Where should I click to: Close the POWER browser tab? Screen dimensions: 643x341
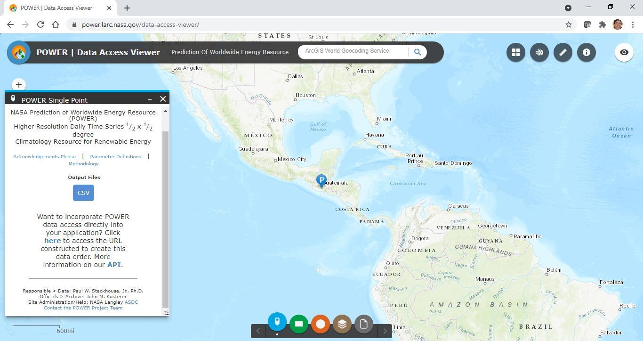click(109, 8)
